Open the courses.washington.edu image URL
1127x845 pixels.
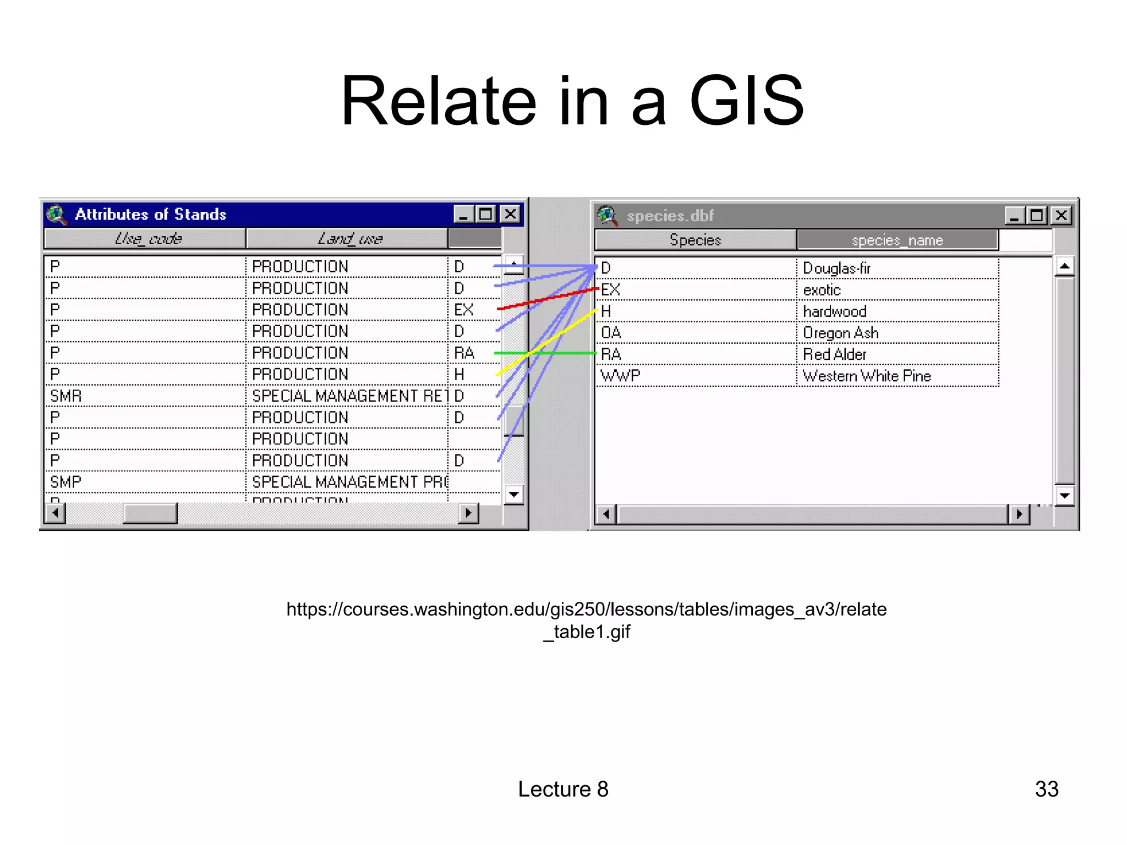(586, 621)
